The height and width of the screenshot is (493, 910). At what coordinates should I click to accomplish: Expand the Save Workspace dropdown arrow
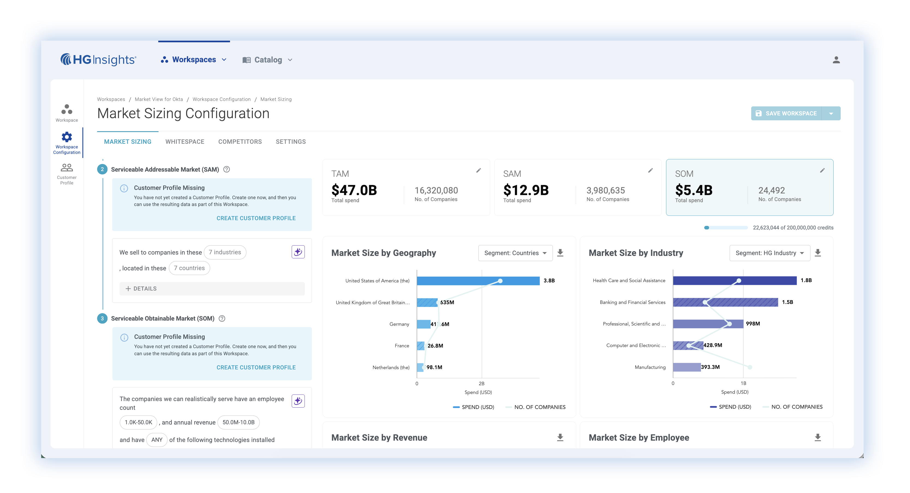(831, 114)
